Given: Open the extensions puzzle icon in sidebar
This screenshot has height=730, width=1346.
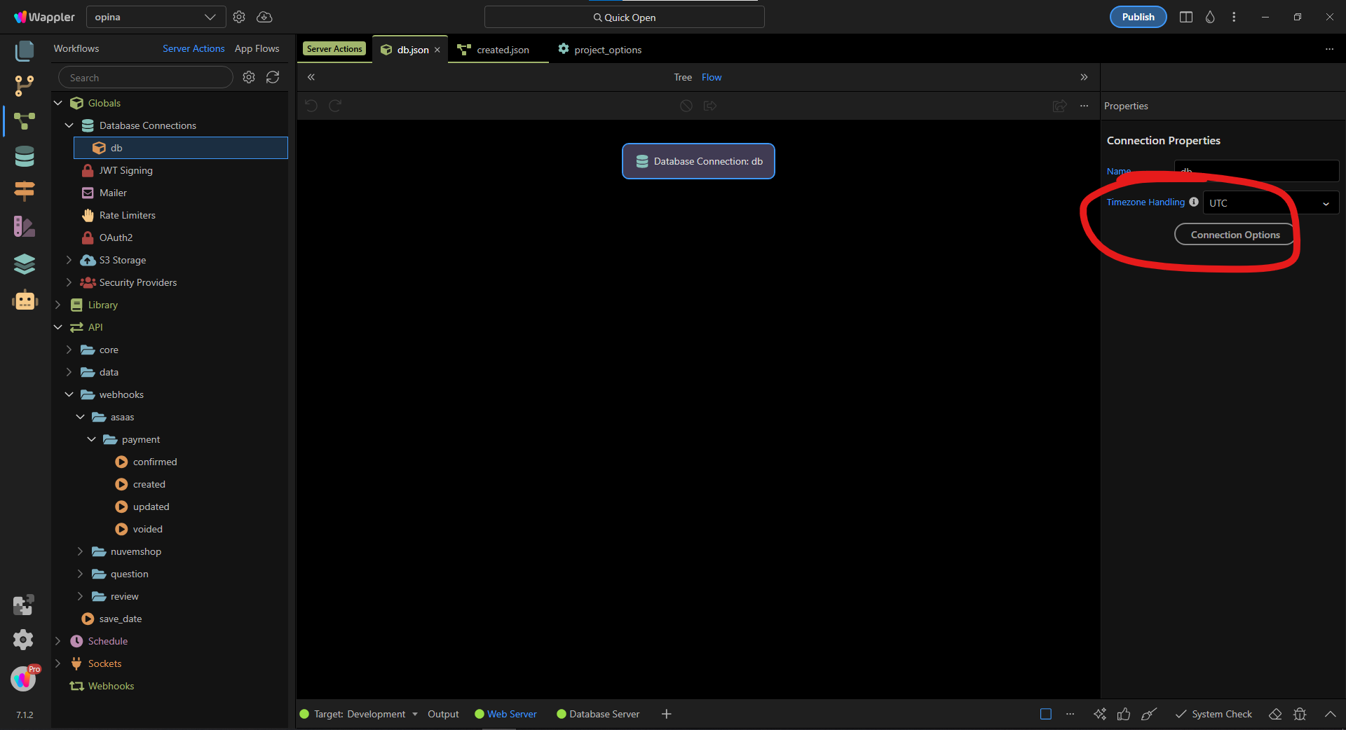Looking at the screenshot, I should (x=23, y=605).
